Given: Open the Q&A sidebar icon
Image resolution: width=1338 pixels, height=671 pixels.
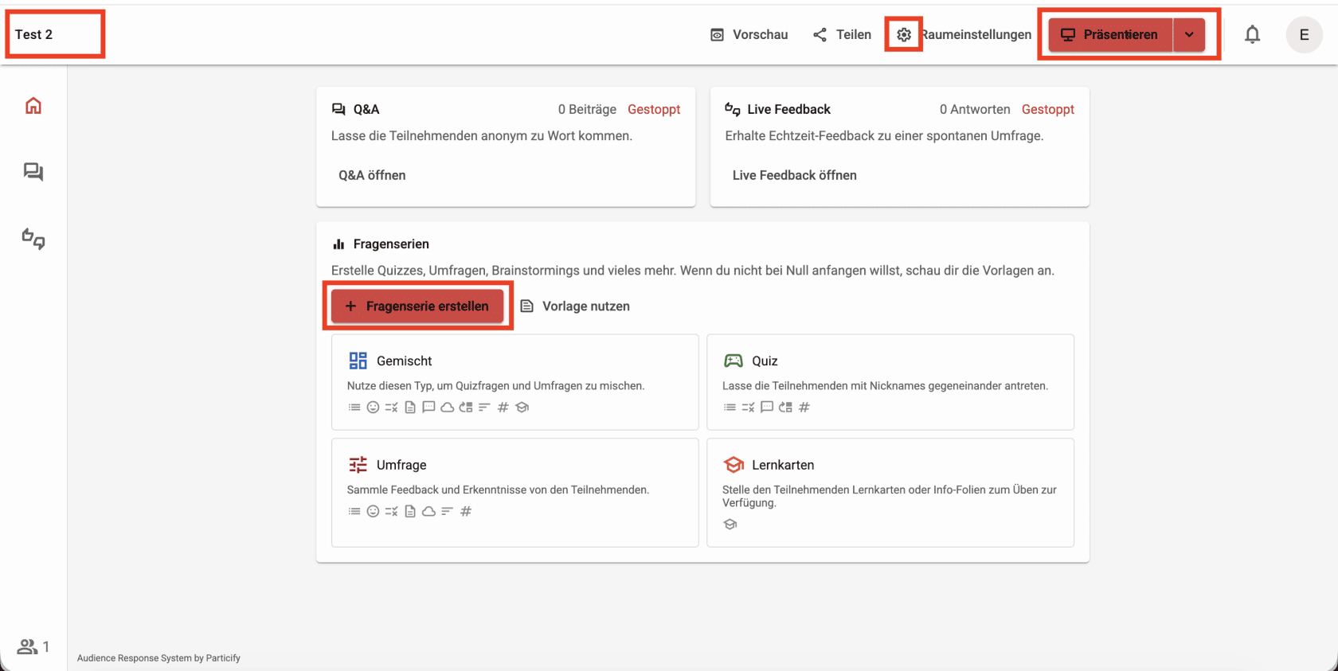Looking at the screenshot, I should tap(33, 172).
